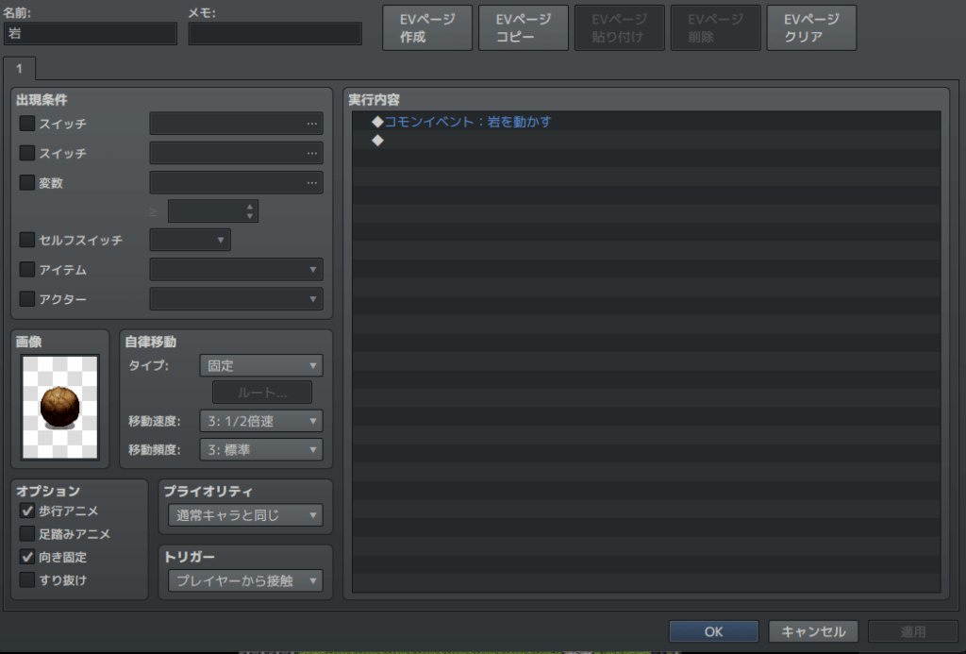Click the EVページ作成 button
The height and width of the screenshot is (654, 966).
click(426, 28)
